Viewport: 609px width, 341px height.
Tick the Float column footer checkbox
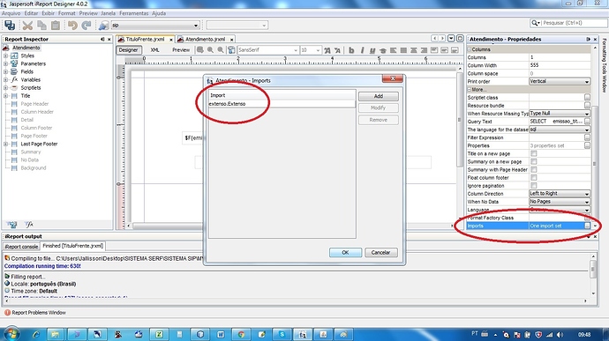tap(534, 178)
